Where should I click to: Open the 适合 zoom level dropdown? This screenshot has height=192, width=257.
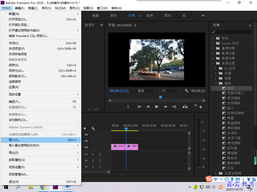[146, 90]
